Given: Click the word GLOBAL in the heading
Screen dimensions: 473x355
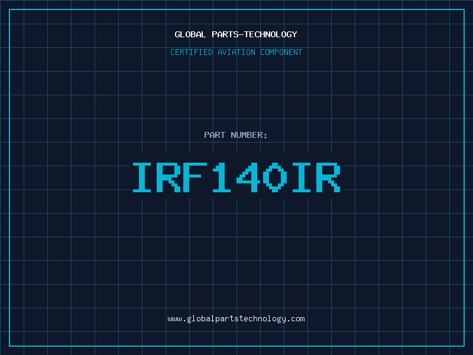Looking at the screenshot, I should click(190, 34).
